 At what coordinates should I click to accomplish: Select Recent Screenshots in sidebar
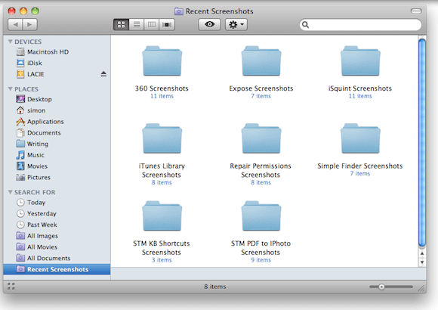click(57, 269)
